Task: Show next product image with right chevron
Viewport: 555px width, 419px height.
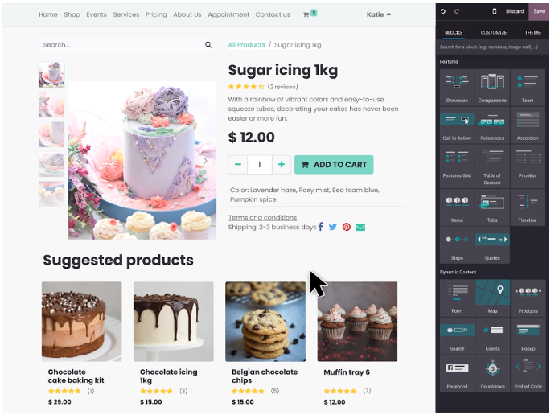Action: point(204,161)
